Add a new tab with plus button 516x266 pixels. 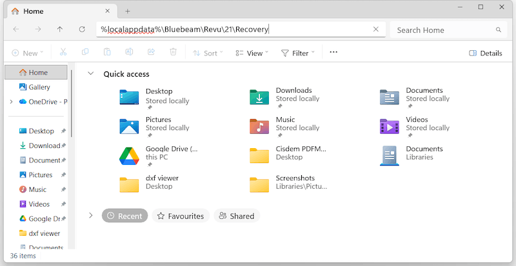128,11
